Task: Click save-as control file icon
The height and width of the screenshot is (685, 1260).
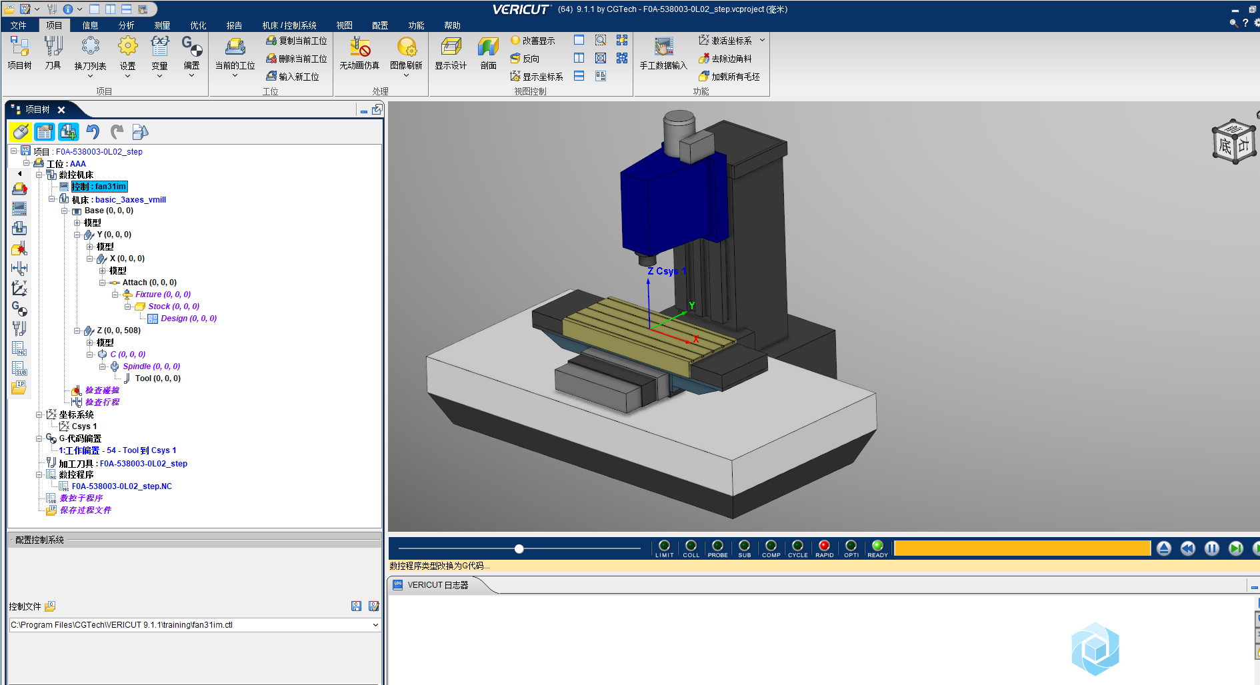Action: pyautogui.click(x=374, y=606)
